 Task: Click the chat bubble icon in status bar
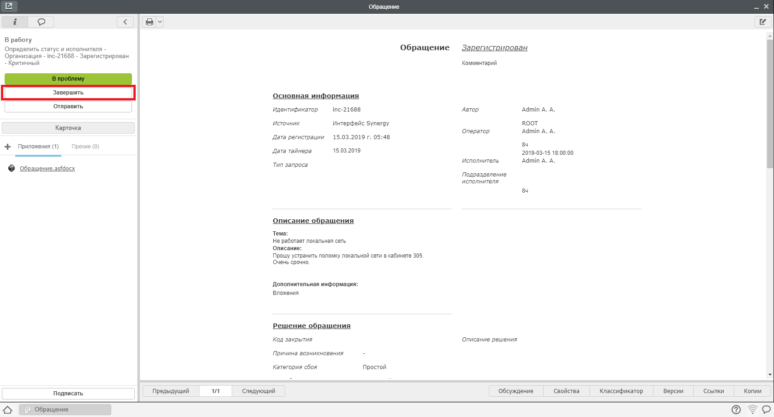(767, 410)
